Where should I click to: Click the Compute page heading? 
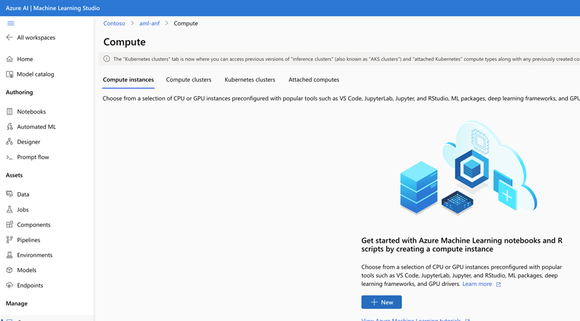pyautogui.click(x=124, y=42)
